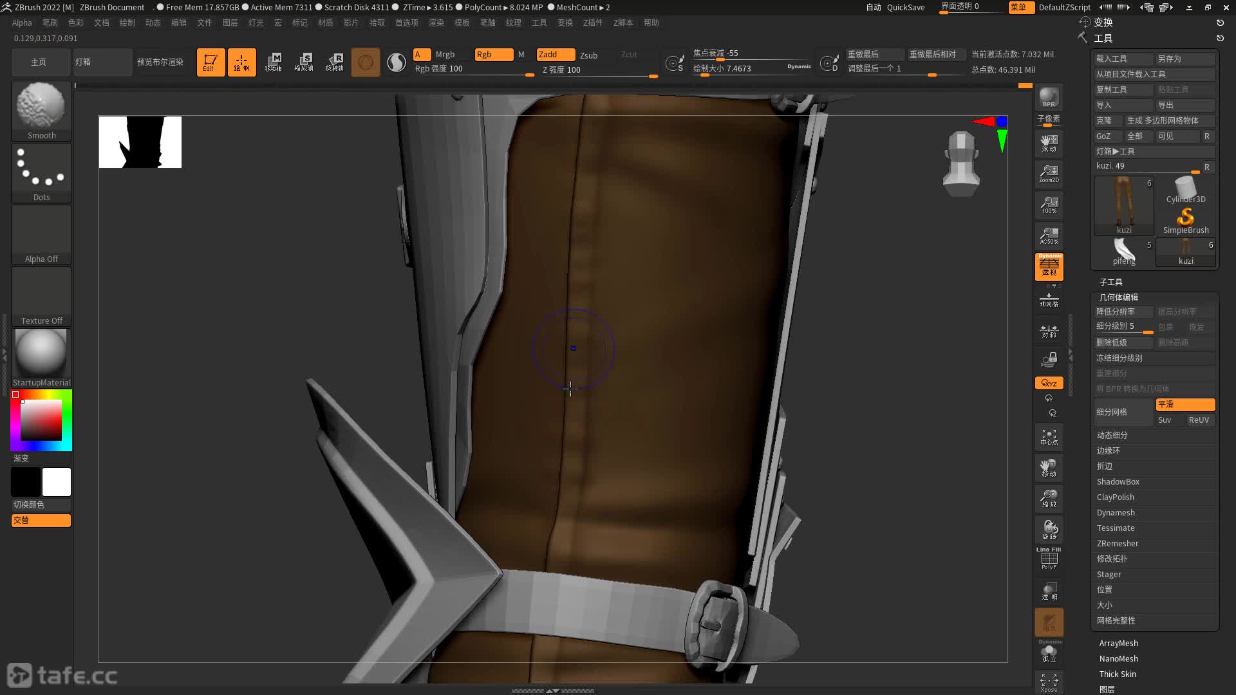Open the 材质 (Material) menu
Screen dimensions: 1236x695
[325, 23]
